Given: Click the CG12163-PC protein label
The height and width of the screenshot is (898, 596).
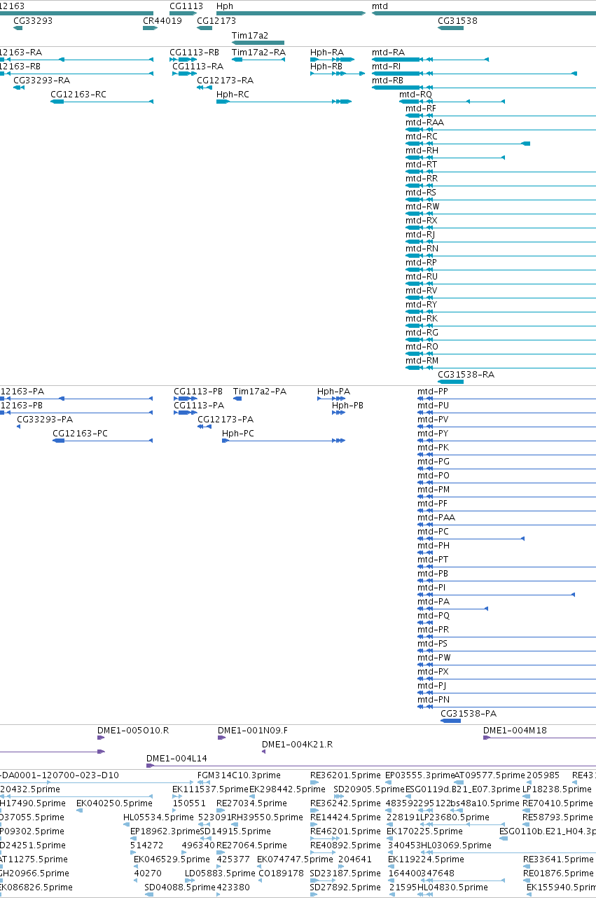Looking at the screenshot, I should [81, 434].
